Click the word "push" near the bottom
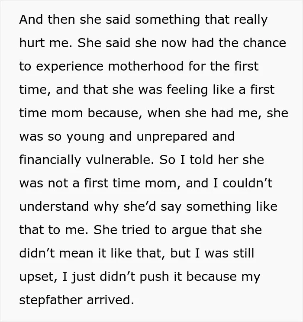The image size is (303, 322). [154, 277]
